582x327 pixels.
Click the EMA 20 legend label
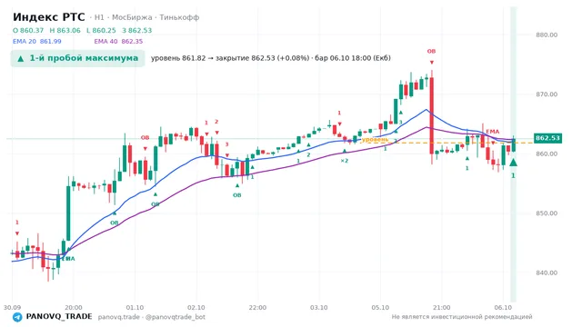coord(25,42)
